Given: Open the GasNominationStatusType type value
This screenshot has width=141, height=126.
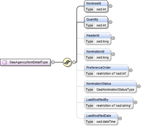Looking at the screenshot, I should 115,89.
